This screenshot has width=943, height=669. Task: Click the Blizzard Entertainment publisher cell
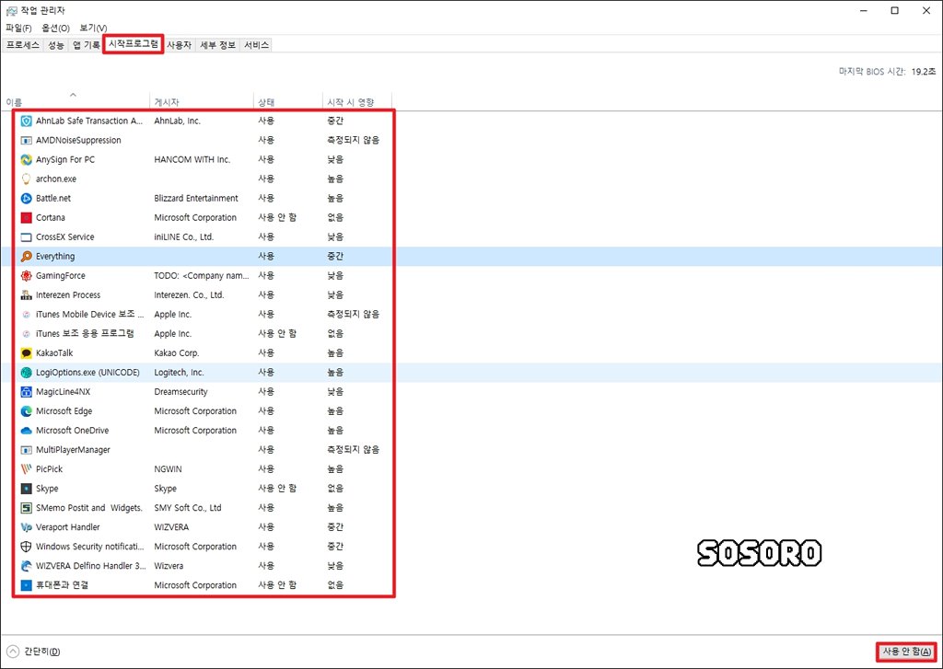tap(196, 199)
